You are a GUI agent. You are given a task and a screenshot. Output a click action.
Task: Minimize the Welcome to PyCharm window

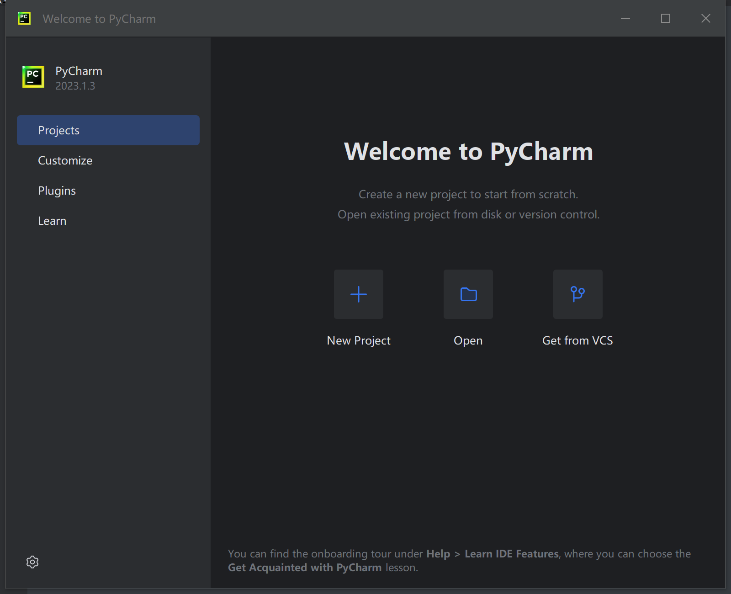point(625,18)
